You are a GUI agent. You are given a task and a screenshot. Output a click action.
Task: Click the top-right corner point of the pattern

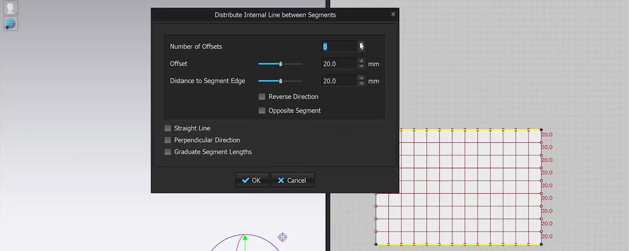541,129
